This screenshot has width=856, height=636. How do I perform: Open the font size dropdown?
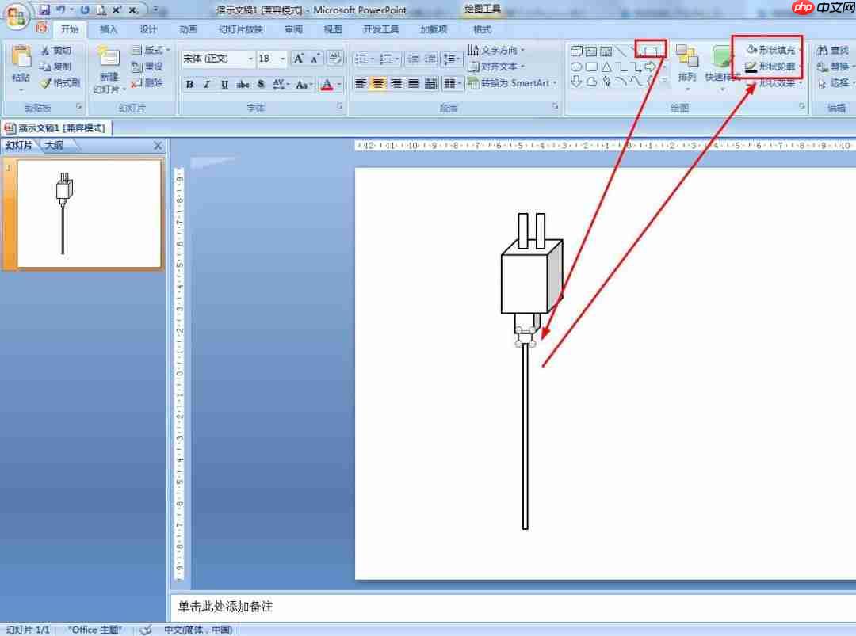(x=282, y=59)
